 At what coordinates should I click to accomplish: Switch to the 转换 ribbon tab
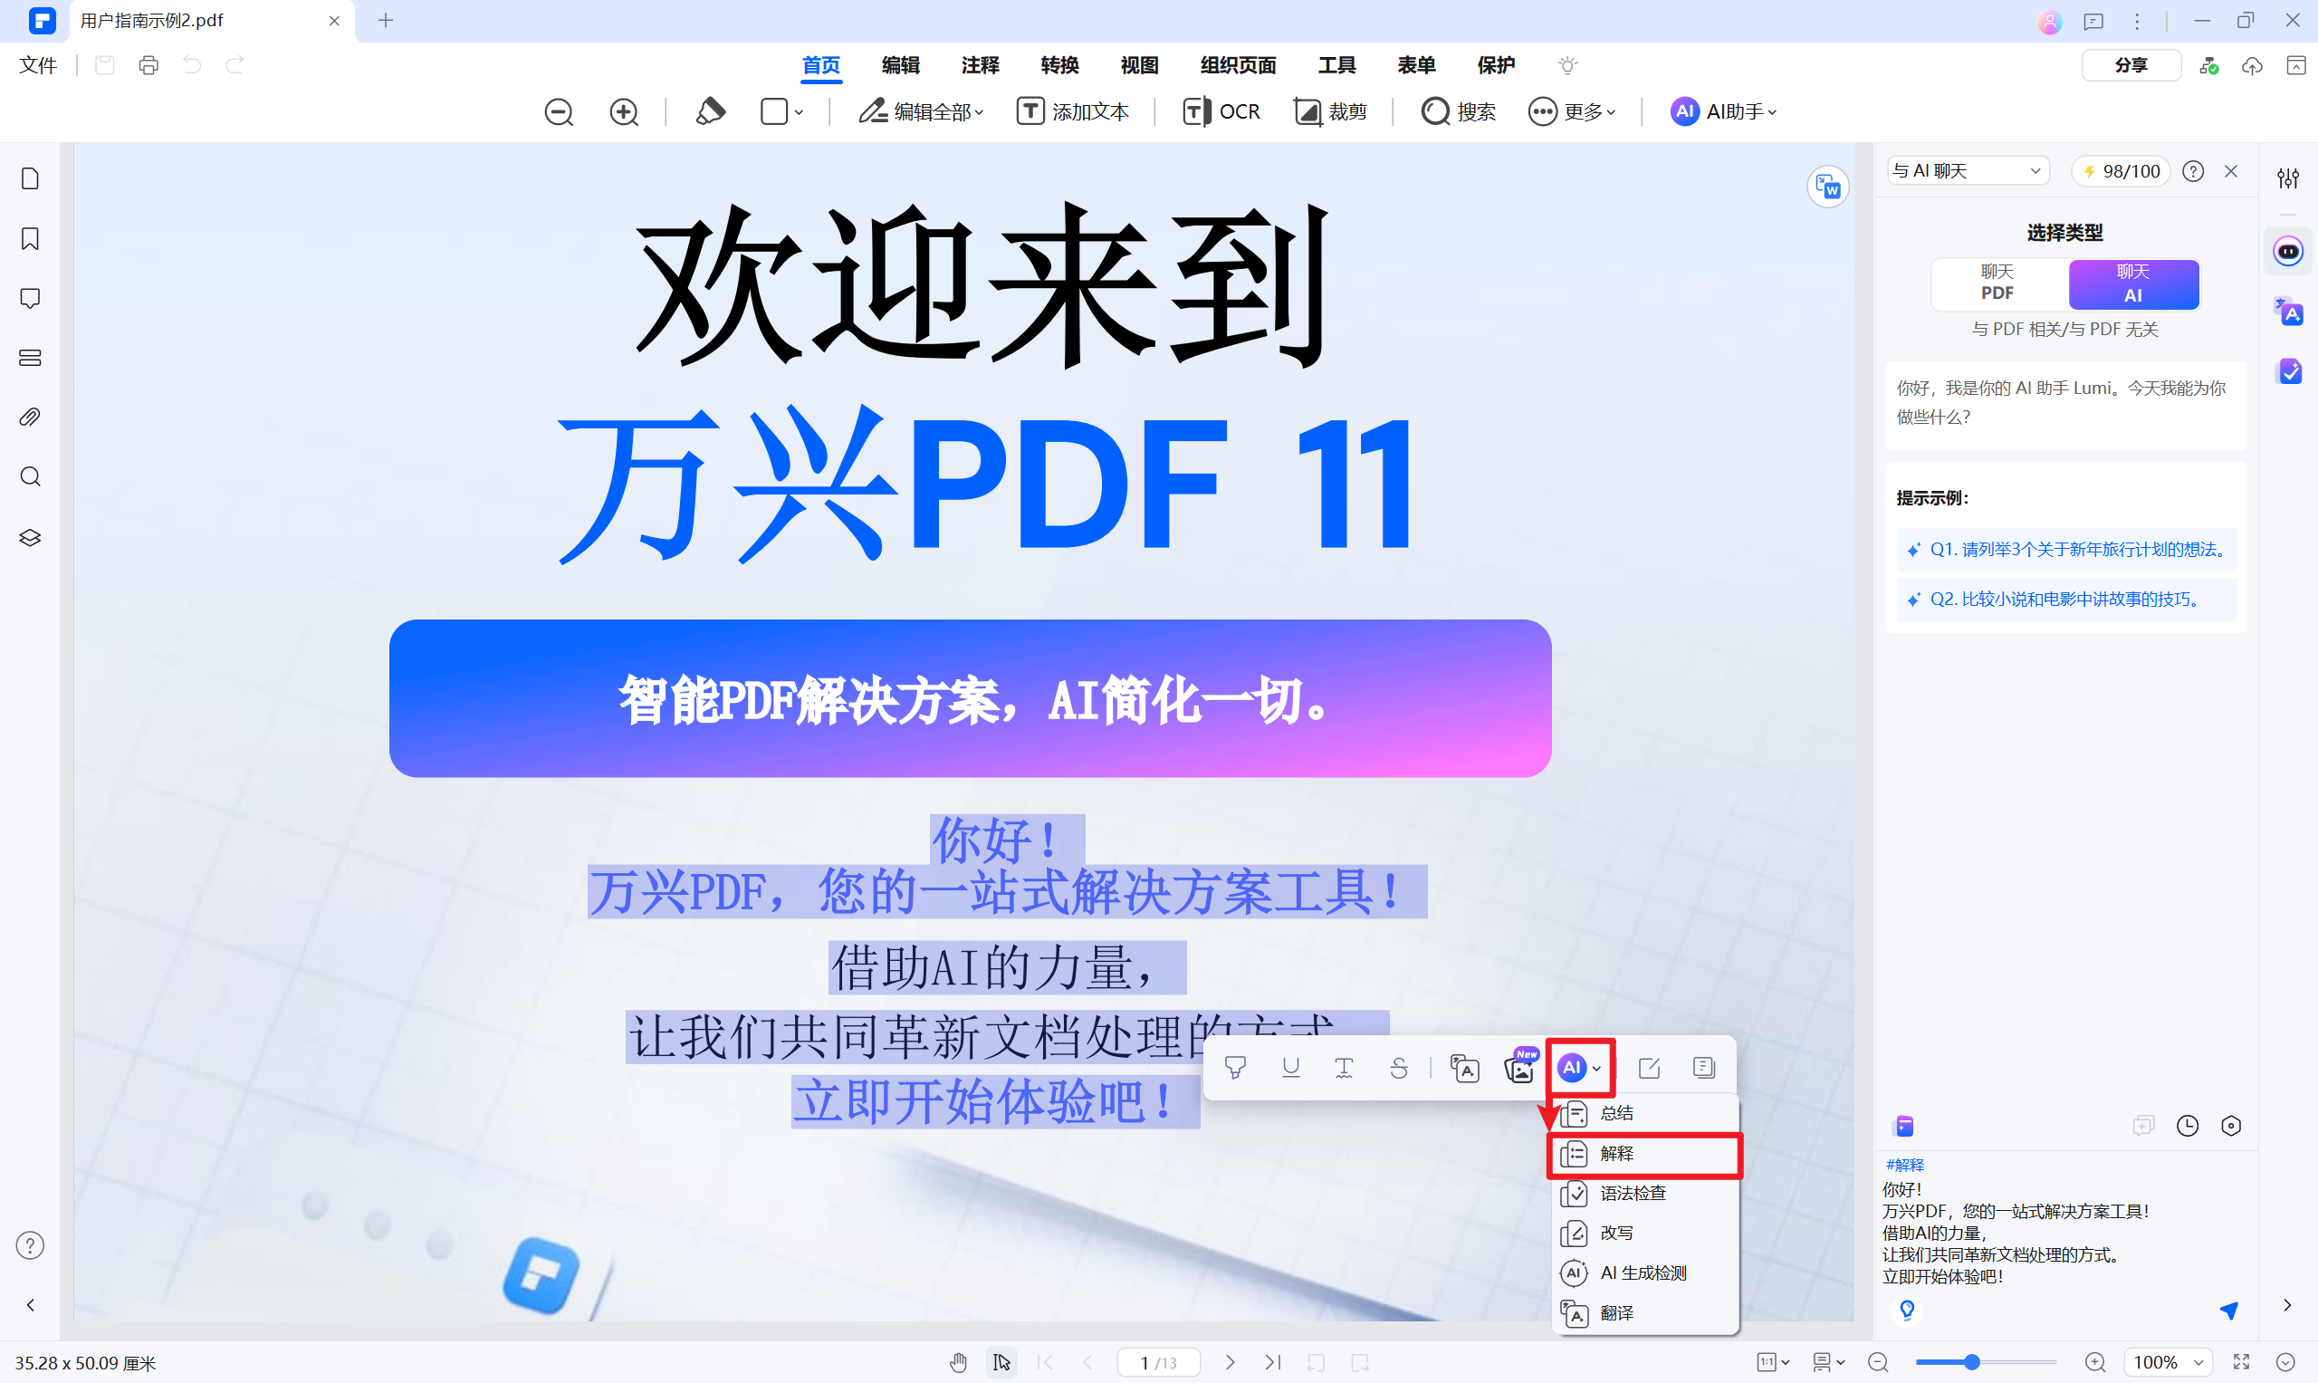tap(1059, 65)
